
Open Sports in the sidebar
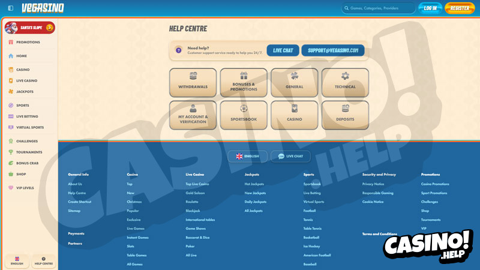click(x=19, y=106)
